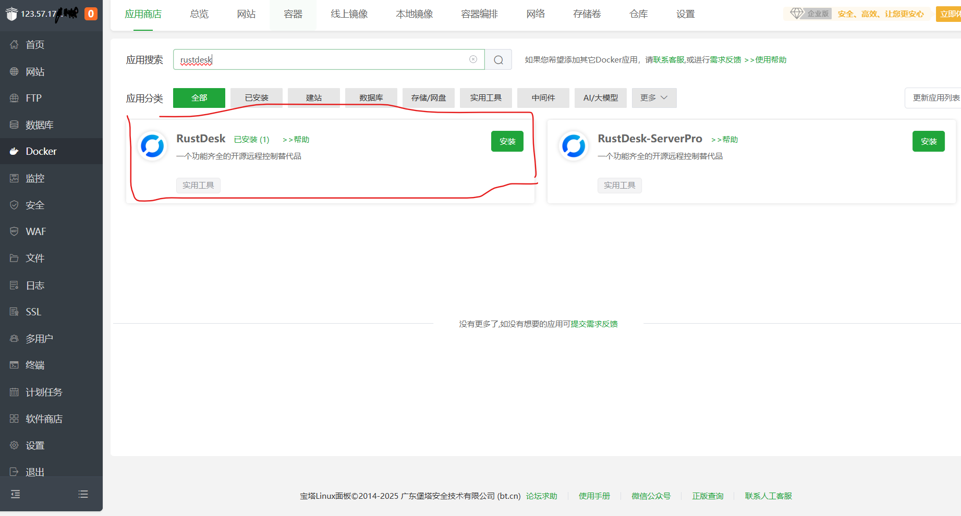Open the top 网站 tab
The height and width of the screenshot is (516, 961).
(246, 14)
